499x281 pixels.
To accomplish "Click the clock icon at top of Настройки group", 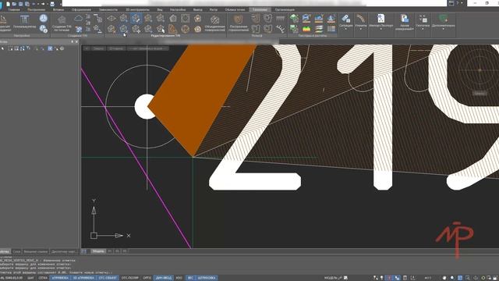I will click(44, 18).
